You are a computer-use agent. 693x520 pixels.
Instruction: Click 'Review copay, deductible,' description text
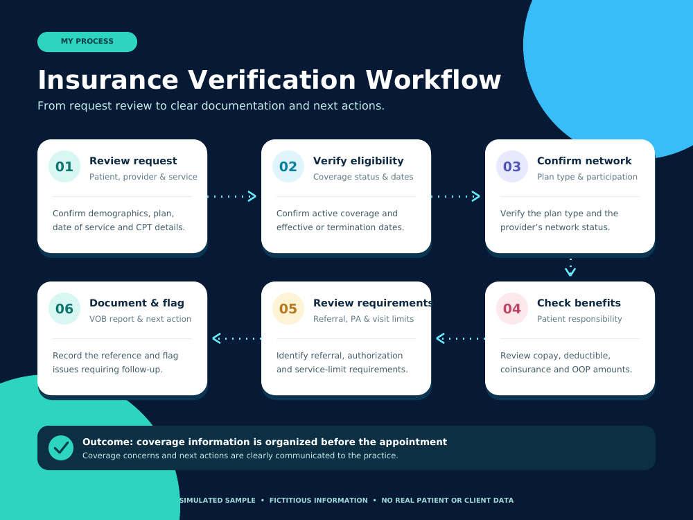click(555, 356)
